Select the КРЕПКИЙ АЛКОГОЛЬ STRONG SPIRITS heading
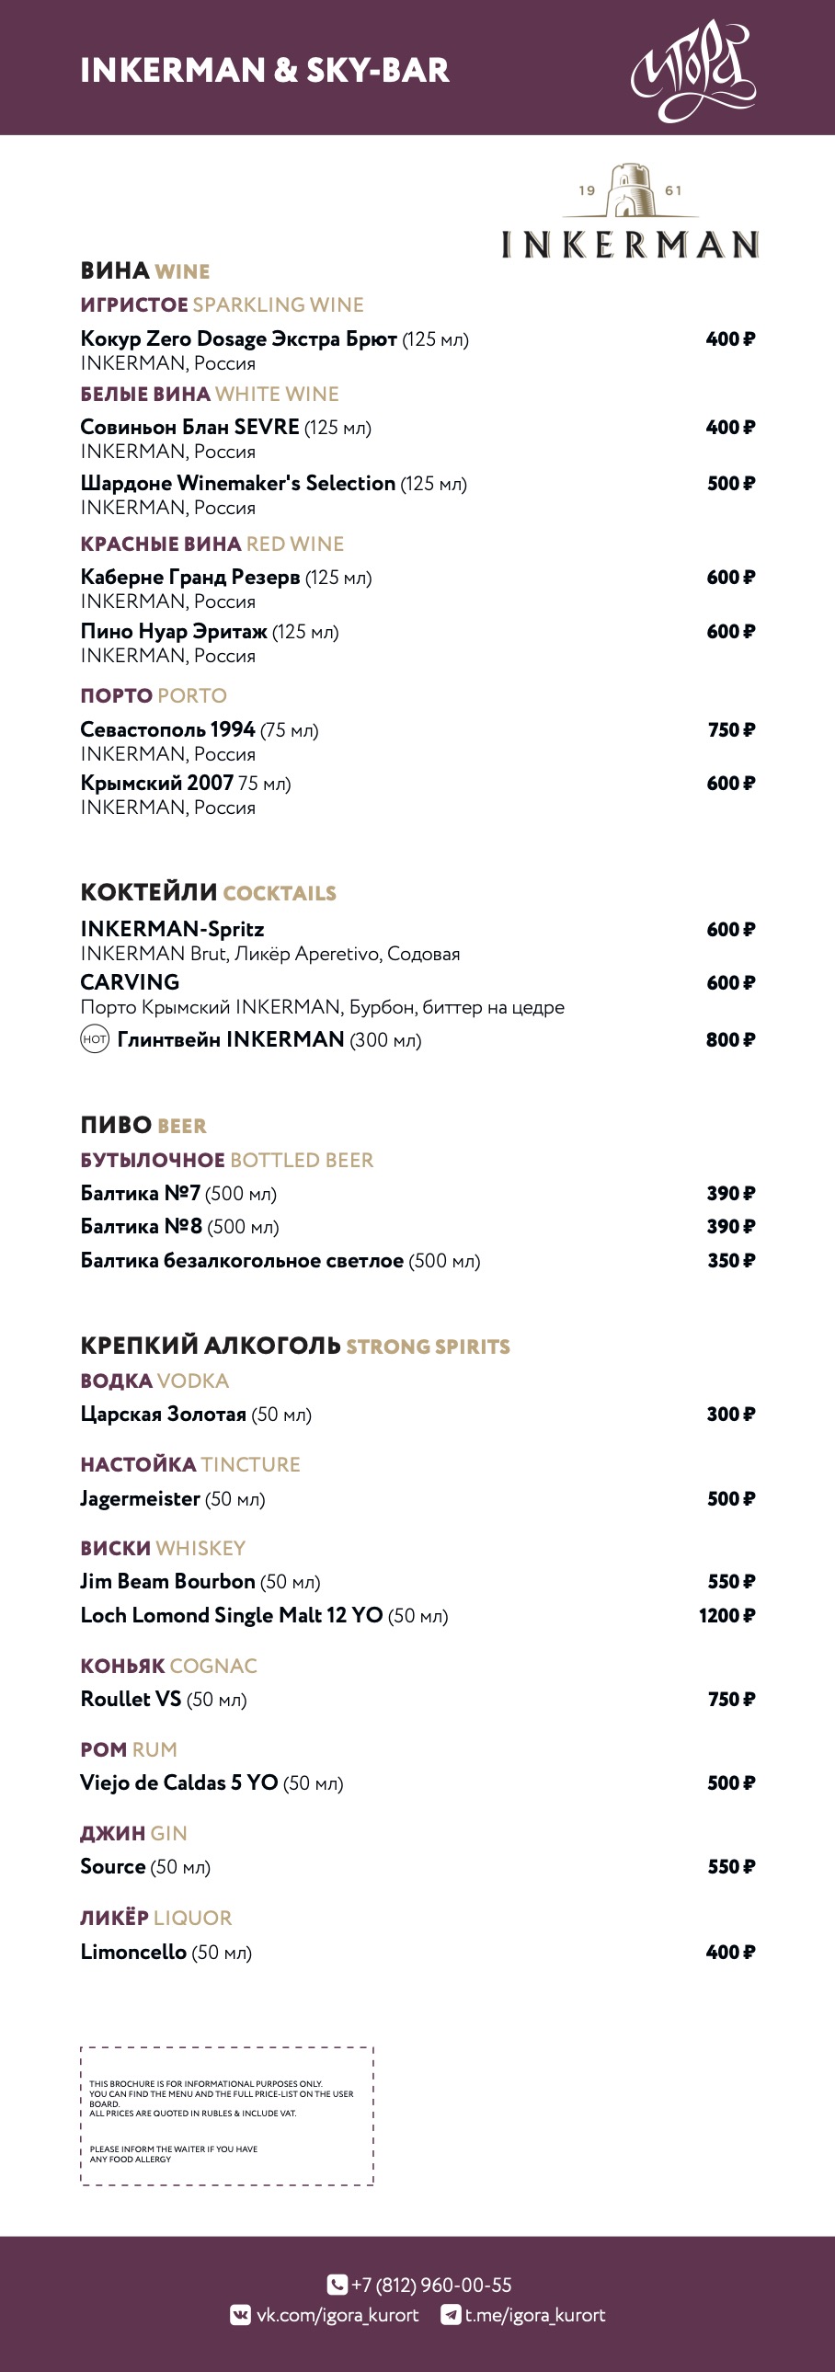This screenshot has height=2372, width=835. pos(294,1346)
